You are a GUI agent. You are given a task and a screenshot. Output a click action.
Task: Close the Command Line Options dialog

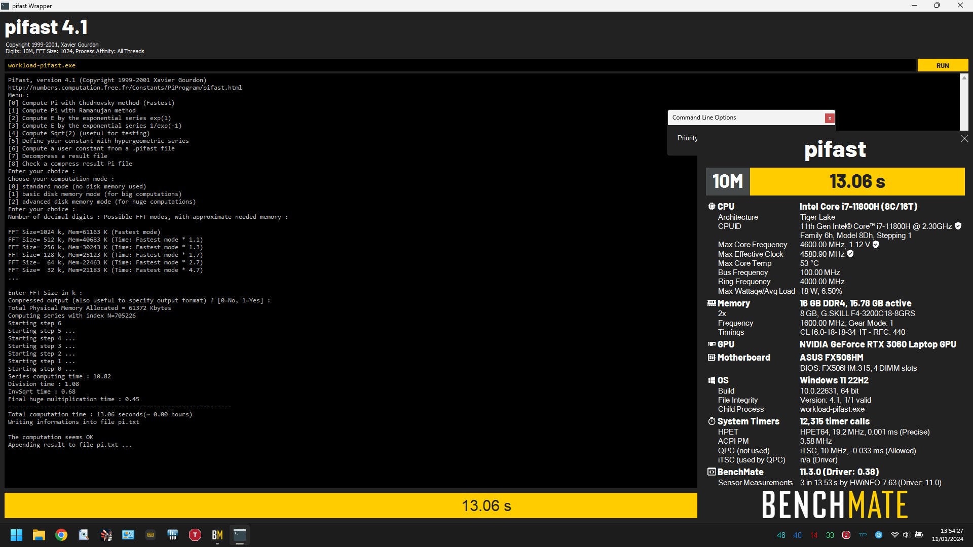830,118
